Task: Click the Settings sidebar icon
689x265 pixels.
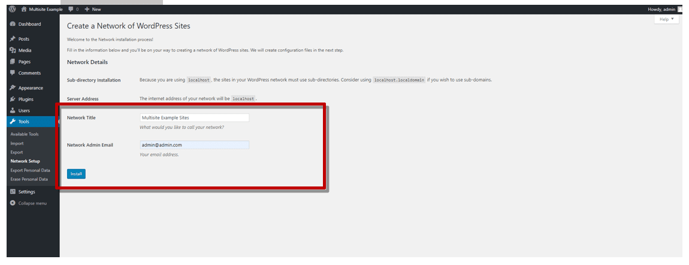Action: tap(13, 192)
